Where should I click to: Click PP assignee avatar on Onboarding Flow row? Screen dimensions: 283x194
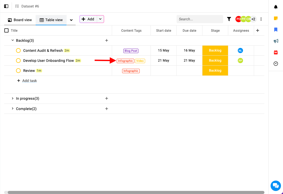(x=240, y=61)
